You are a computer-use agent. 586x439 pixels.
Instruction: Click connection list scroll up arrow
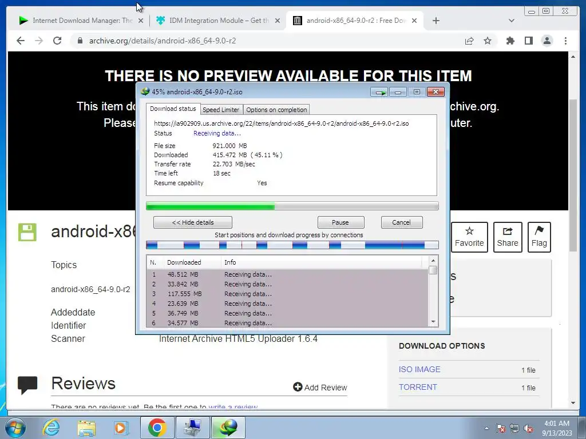coord(433,261)
